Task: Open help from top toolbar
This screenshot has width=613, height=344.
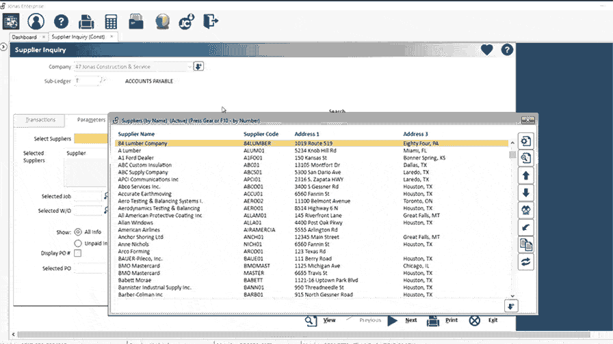Action: (61, 21)
